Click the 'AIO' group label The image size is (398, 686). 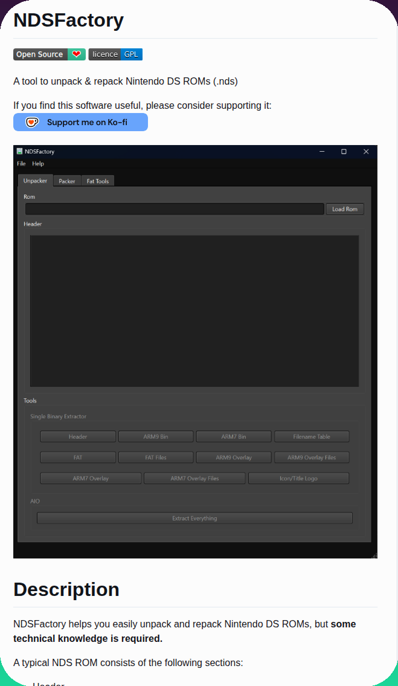click(35, 502)
